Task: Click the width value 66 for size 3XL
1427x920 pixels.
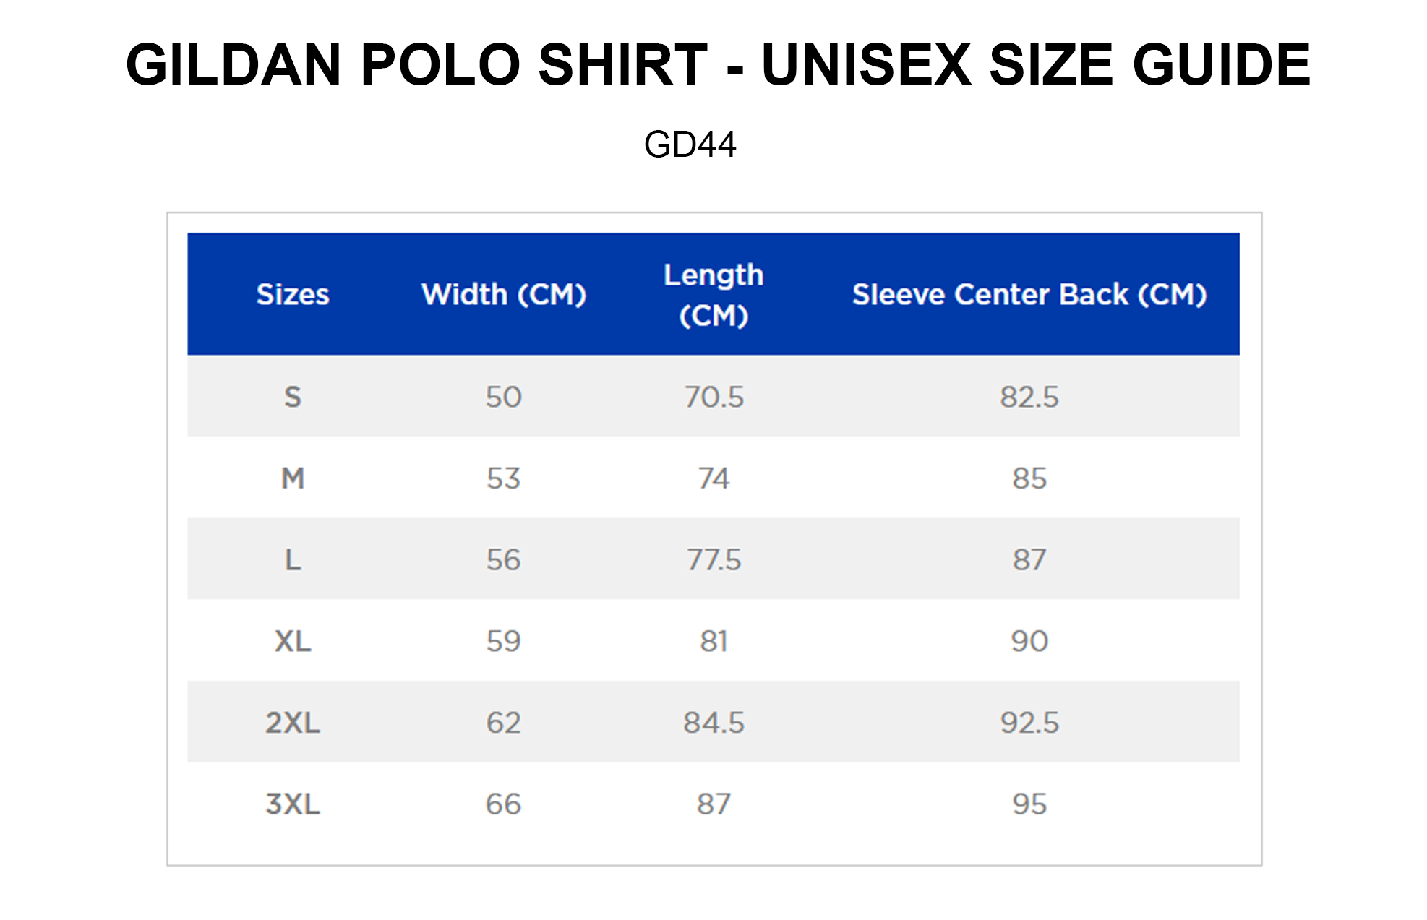Action: click(x=503, y=804)
